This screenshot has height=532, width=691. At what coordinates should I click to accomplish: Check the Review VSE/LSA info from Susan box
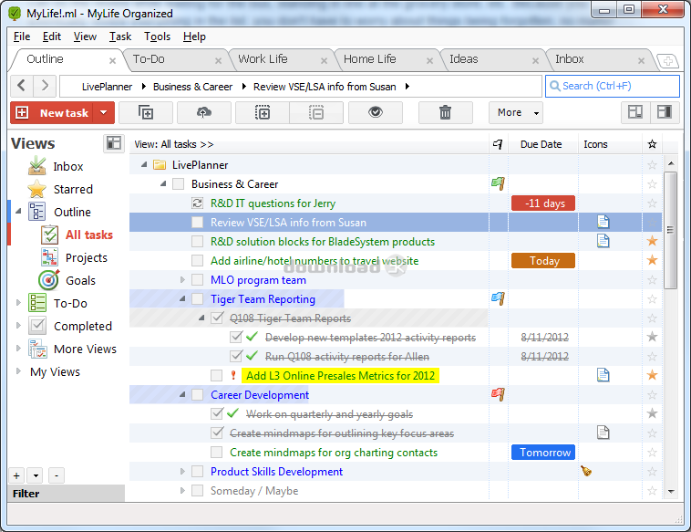[197, 223]
